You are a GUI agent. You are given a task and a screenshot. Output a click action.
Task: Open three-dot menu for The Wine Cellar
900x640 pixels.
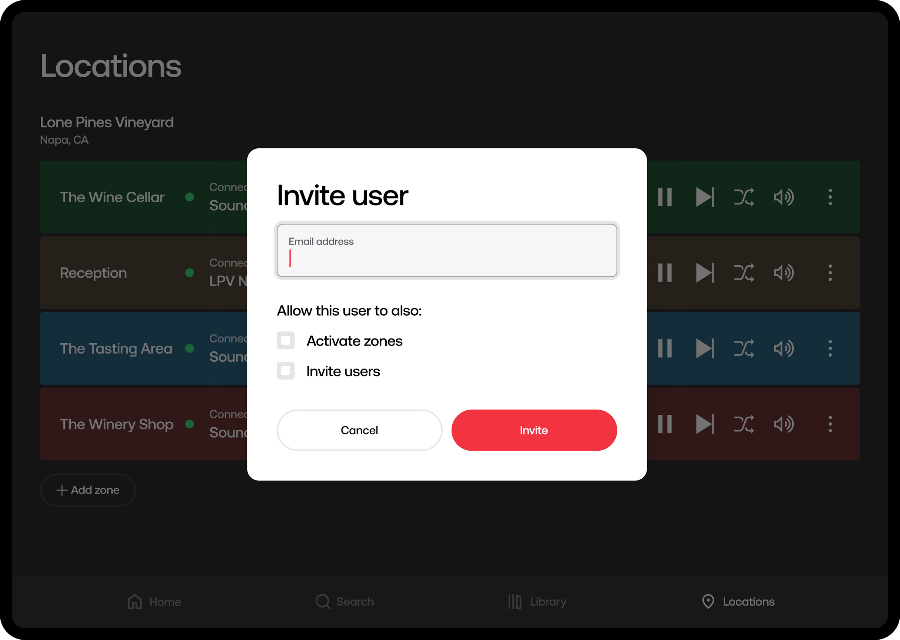pos(830,197)
